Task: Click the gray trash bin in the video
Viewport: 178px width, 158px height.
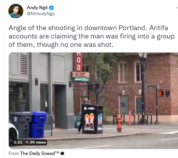Action: click(20, 125)
